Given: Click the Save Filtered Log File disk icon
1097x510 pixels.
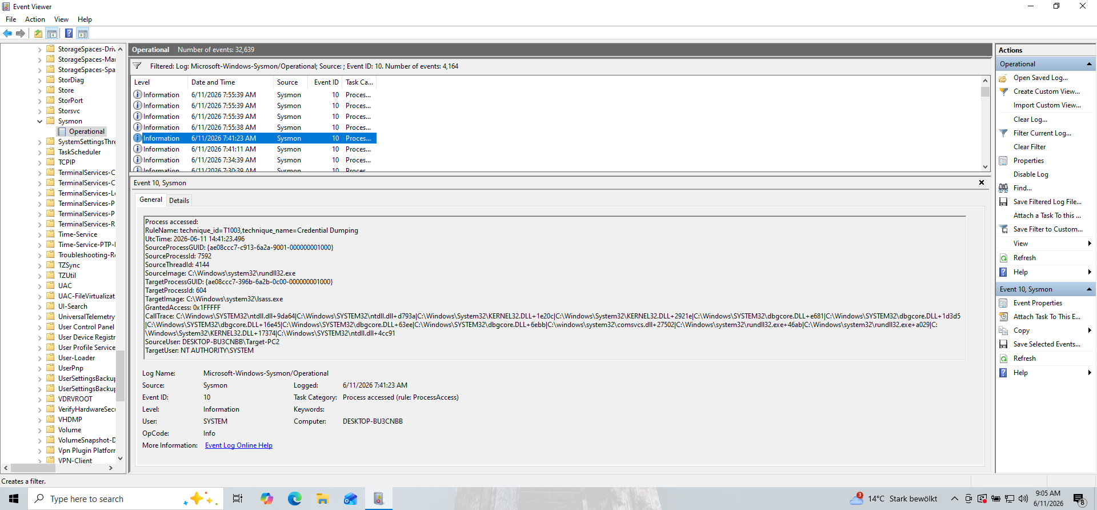Looking at the screenshot, I should pyautogui.click(x=1003, y=202).
